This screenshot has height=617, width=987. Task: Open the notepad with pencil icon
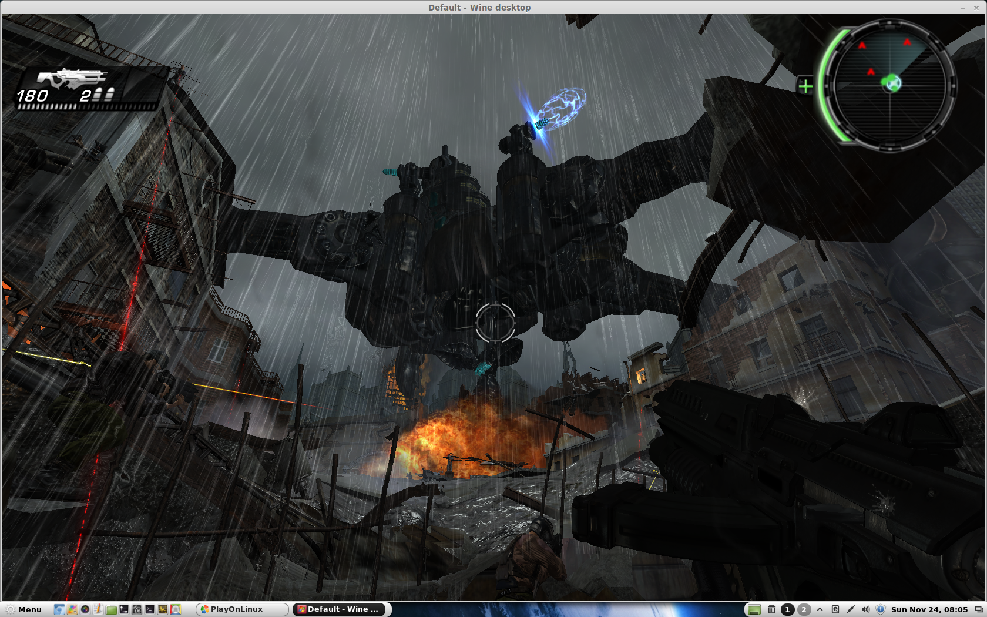pos(98,609)
